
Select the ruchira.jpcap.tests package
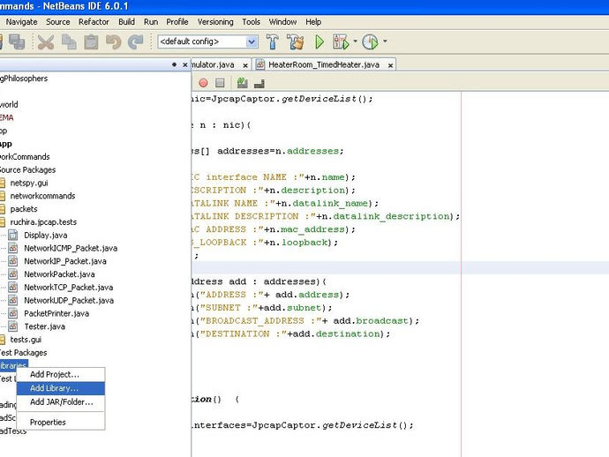point(43,222)
